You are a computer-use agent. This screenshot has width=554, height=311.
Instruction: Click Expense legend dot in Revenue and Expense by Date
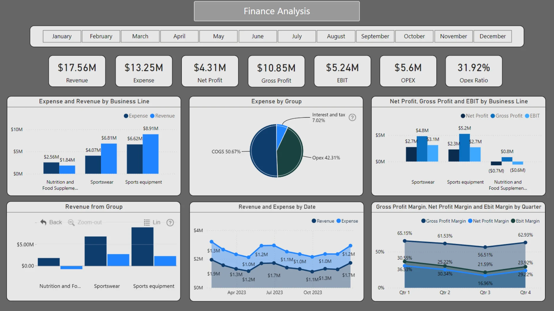[x=338, y=221]
